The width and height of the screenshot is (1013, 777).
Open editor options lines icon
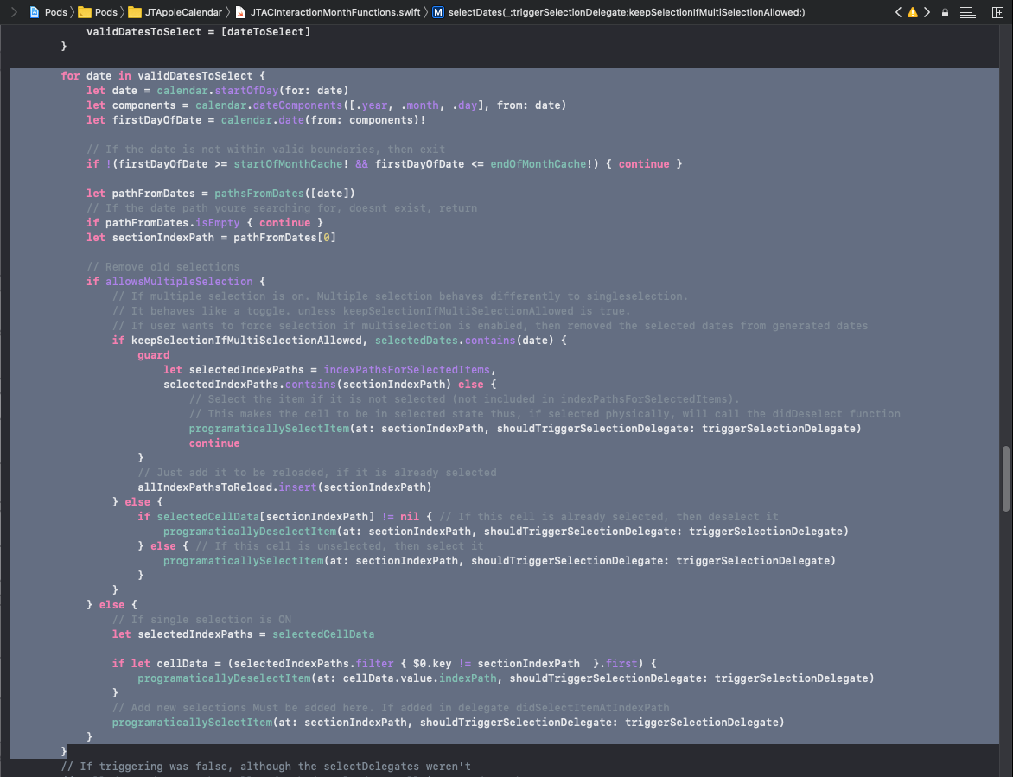coord(968,12)
